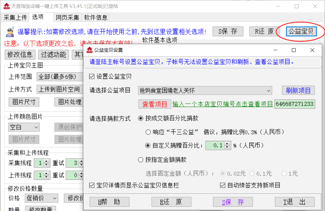This screenshot has width=325, height=211.
Task: Click the 温馨提示 avatar icon
Action: tap(10, 31)
